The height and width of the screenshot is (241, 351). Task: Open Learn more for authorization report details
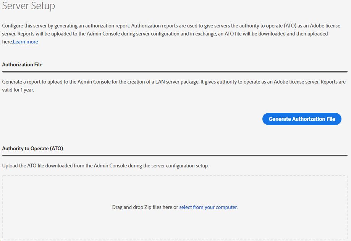click(25, 42)
